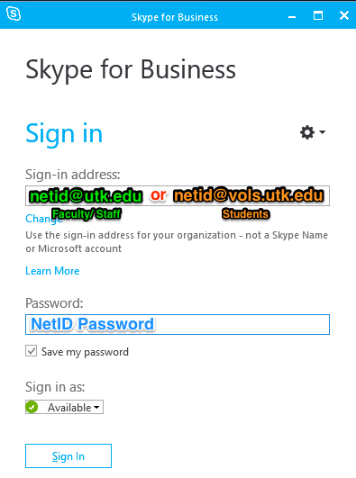Open the Available presence dropdown

[x=64, y=407]
